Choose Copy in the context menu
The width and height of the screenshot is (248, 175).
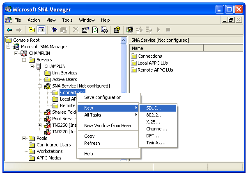(x=109, y=136)
